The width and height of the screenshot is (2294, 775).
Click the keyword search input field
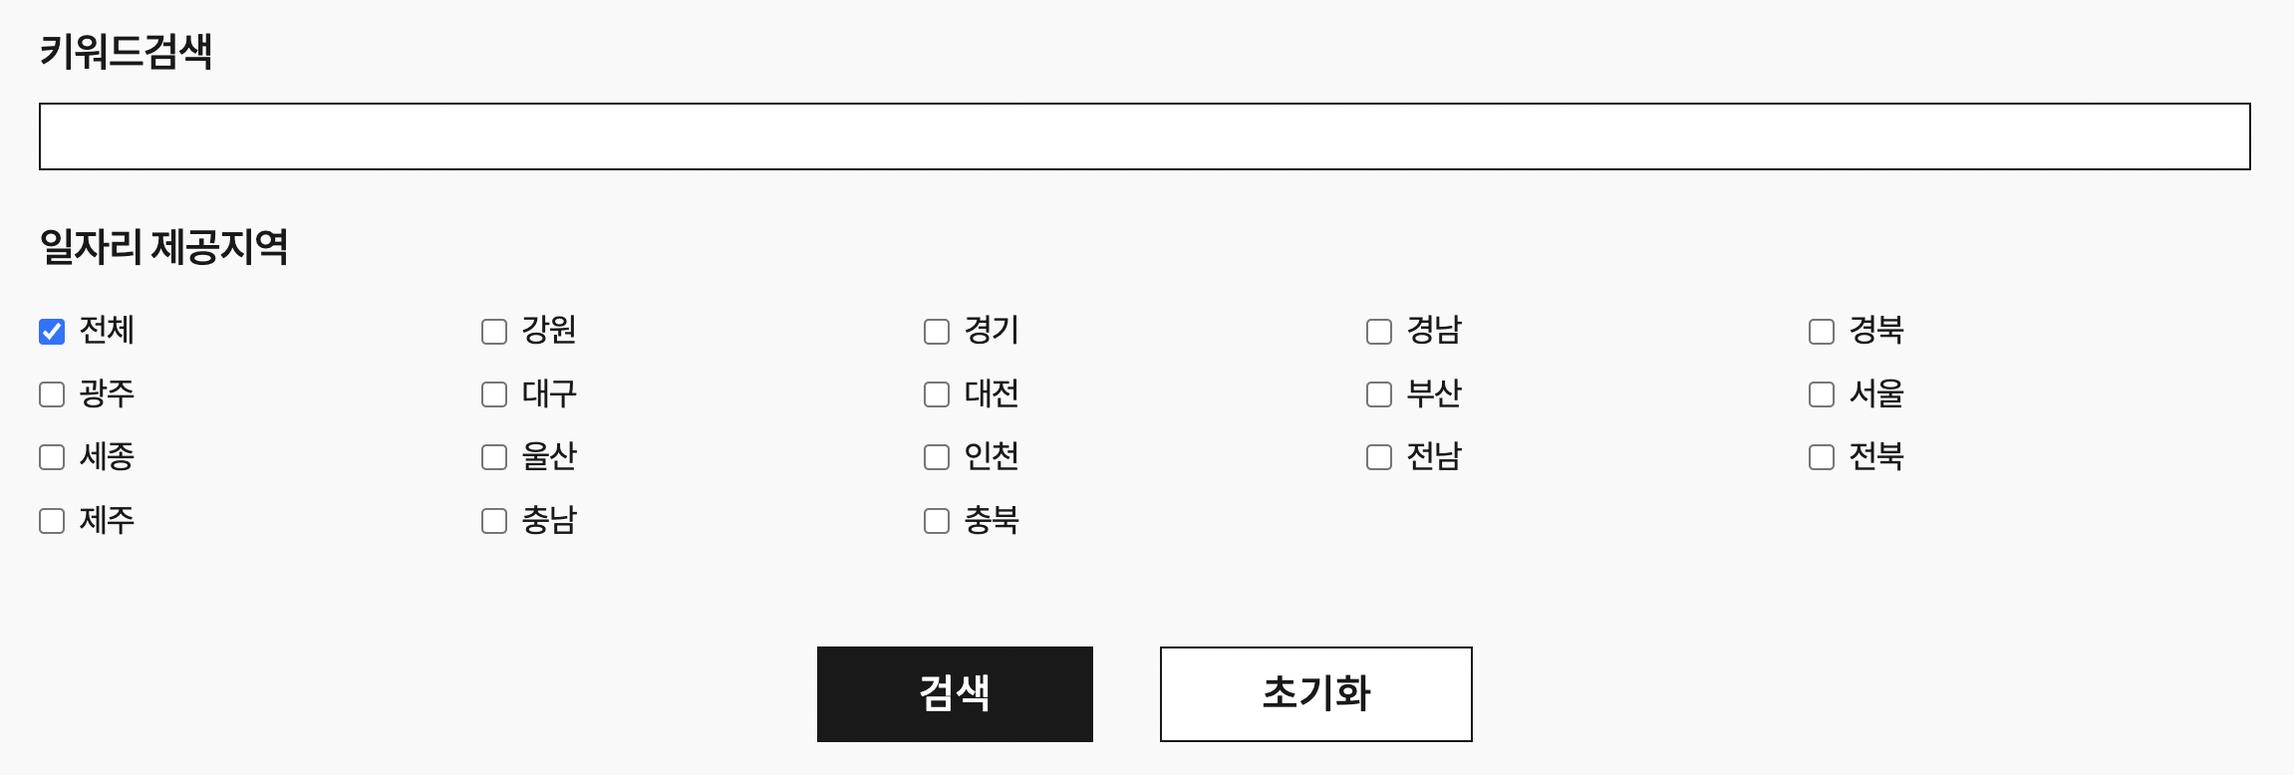1146,135
